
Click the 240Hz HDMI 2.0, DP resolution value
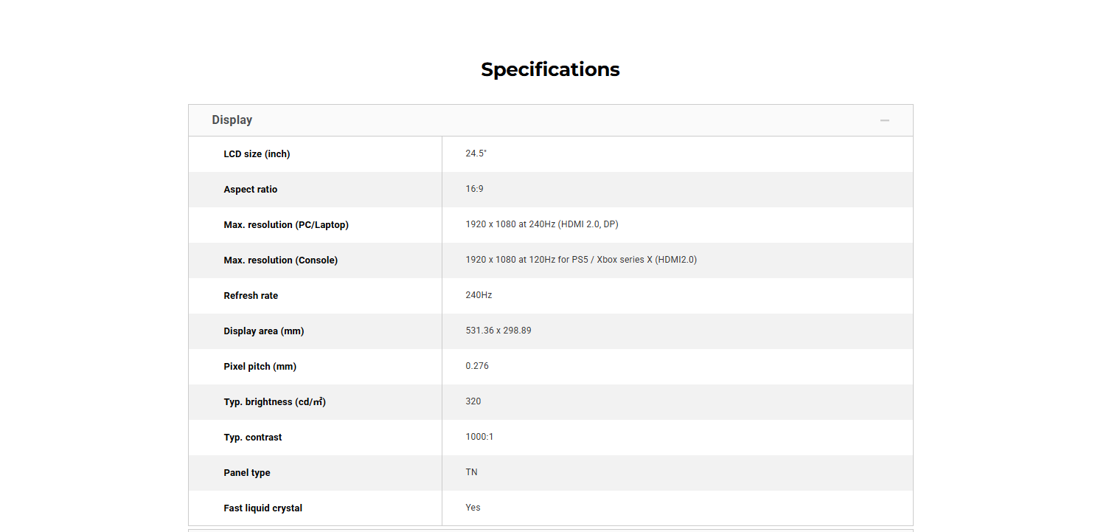click(541, 224)
